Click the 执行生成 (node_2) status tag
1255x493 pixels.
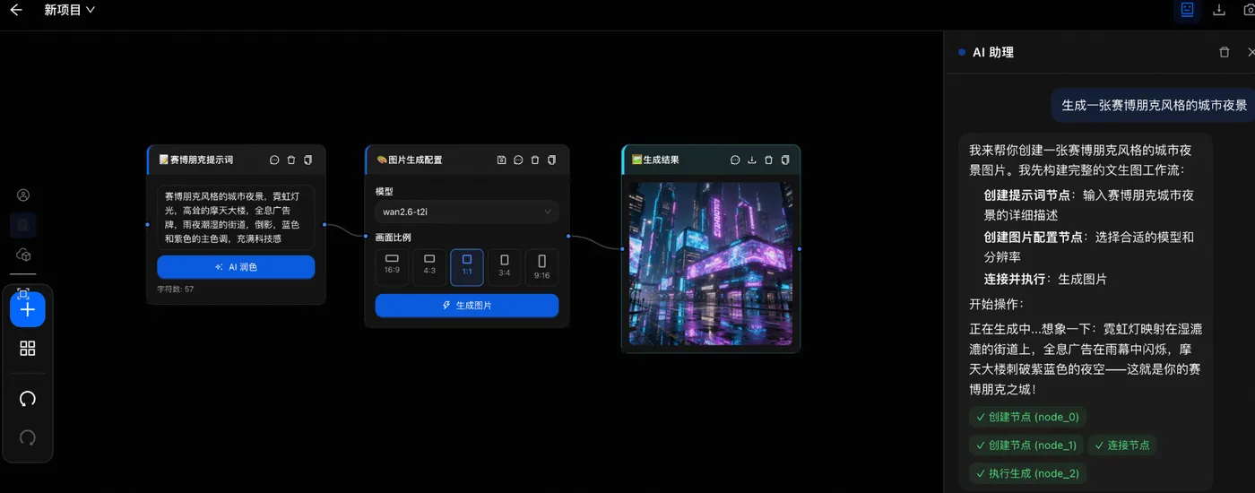(1027, 473)
